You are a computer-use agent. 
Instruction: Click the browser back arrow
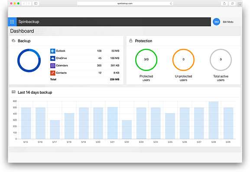pos(24,3)
